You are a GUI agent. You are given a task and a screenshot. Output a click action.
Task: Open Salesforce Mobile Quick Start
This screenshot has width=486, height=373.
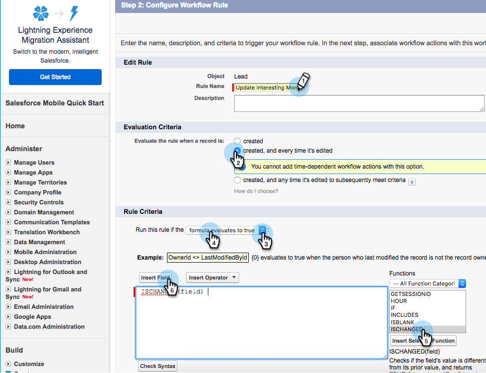tap(54, 103)
